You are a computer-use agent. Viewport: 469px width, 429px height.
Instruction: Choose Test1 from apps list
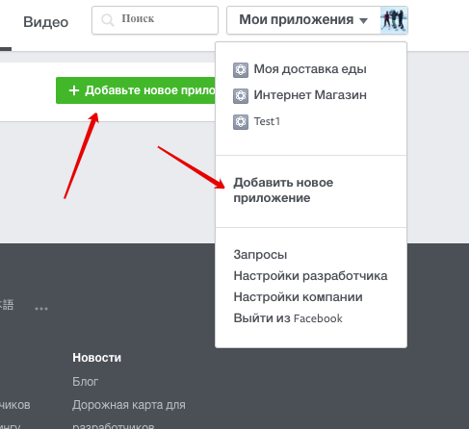point(267,121)
